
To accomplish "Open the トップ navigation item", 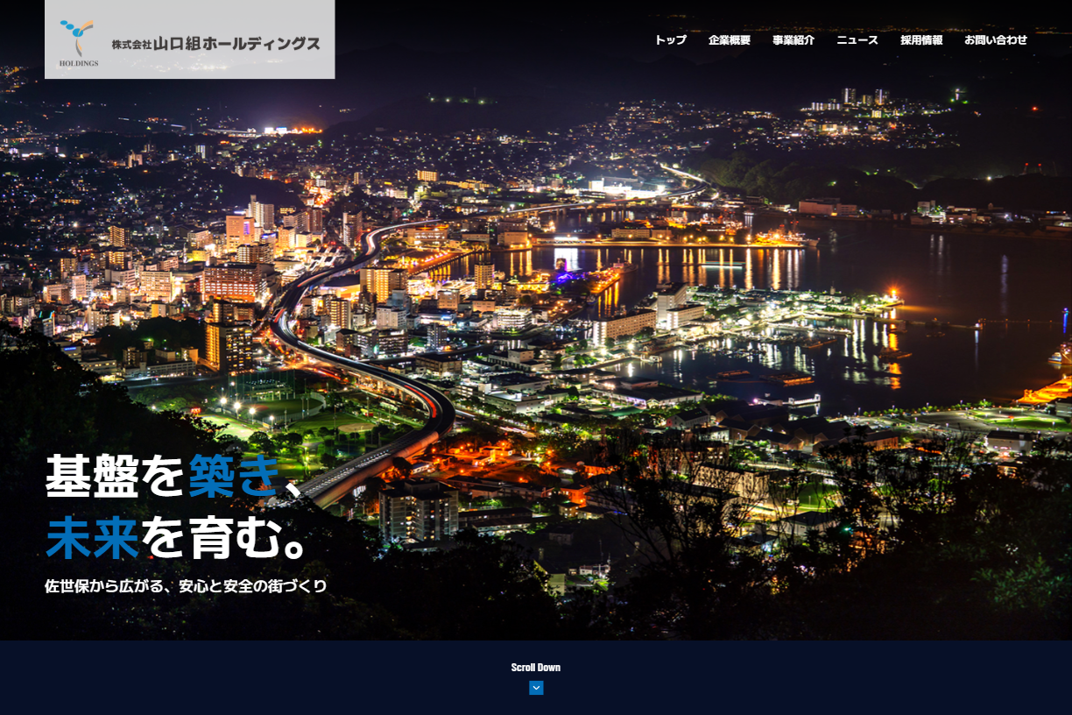I will [x=670, y=40].
